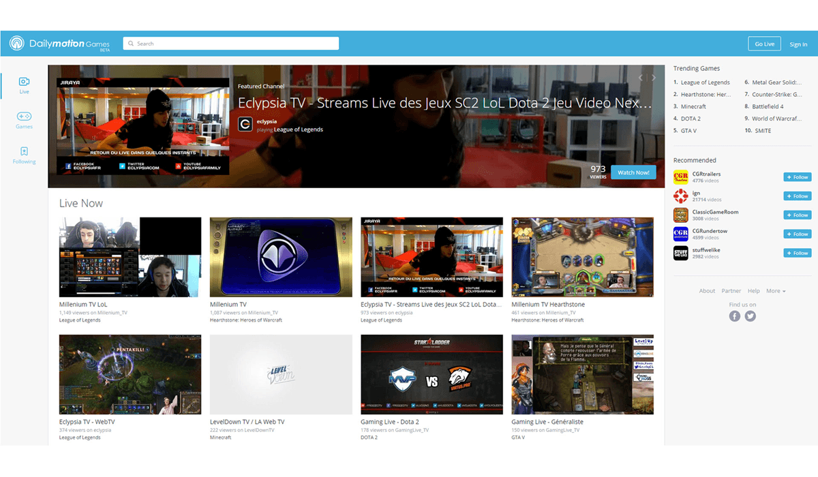Show the next featured channel arrow
The height and width of the screenshot is (477, 818).
pyautogui.click(x=654, y=78)
